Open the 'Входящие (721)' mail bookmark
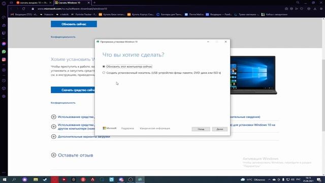The image size is (325, 183). click(x=24, y=15)
